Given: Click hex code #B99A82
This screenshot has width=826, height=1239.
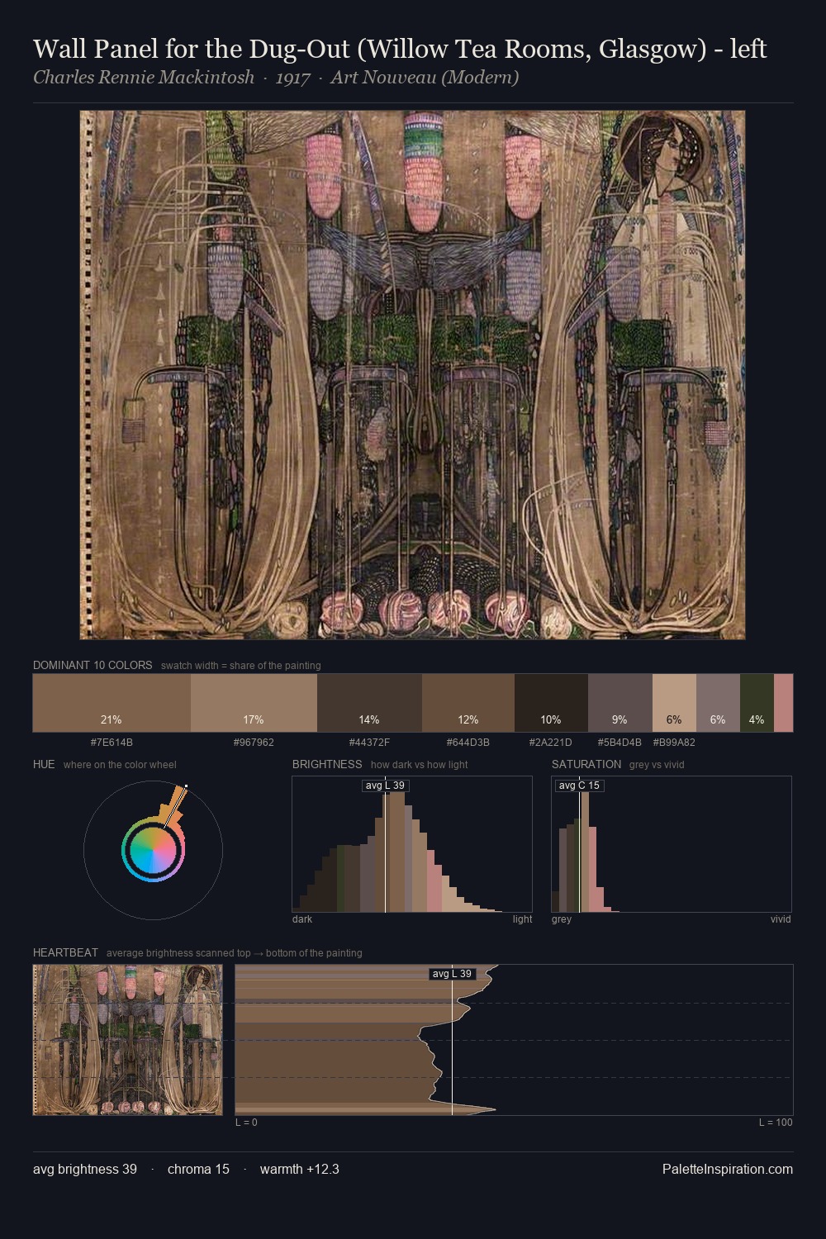Looking at the screenshot, I should pyautogui.click(x=674, y=743).
